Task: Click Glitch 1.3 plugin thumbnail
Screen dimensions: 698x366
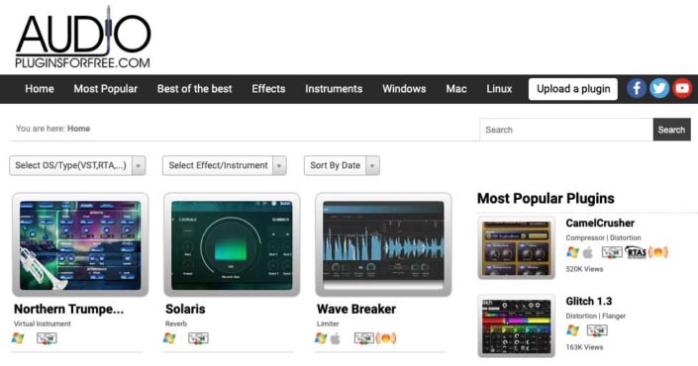Action: coord(517,326)
